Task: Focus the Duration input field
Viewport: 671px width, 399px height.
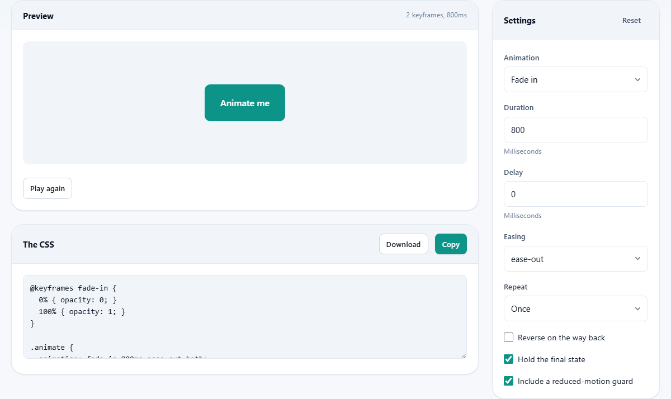Action: [x=576, y=130]
